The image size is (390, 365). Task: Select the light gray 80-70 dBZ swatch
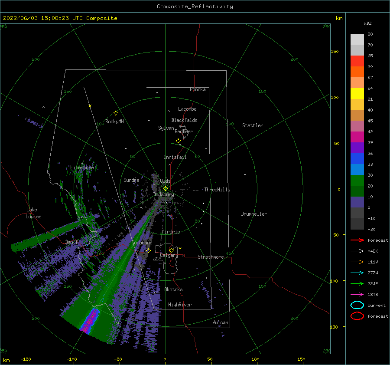pyautogui.click(x=357, y=39)
